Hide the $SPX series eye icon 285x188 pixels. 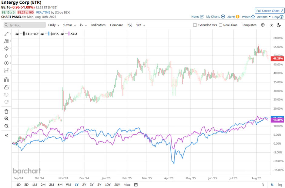(x=42, y=34)
